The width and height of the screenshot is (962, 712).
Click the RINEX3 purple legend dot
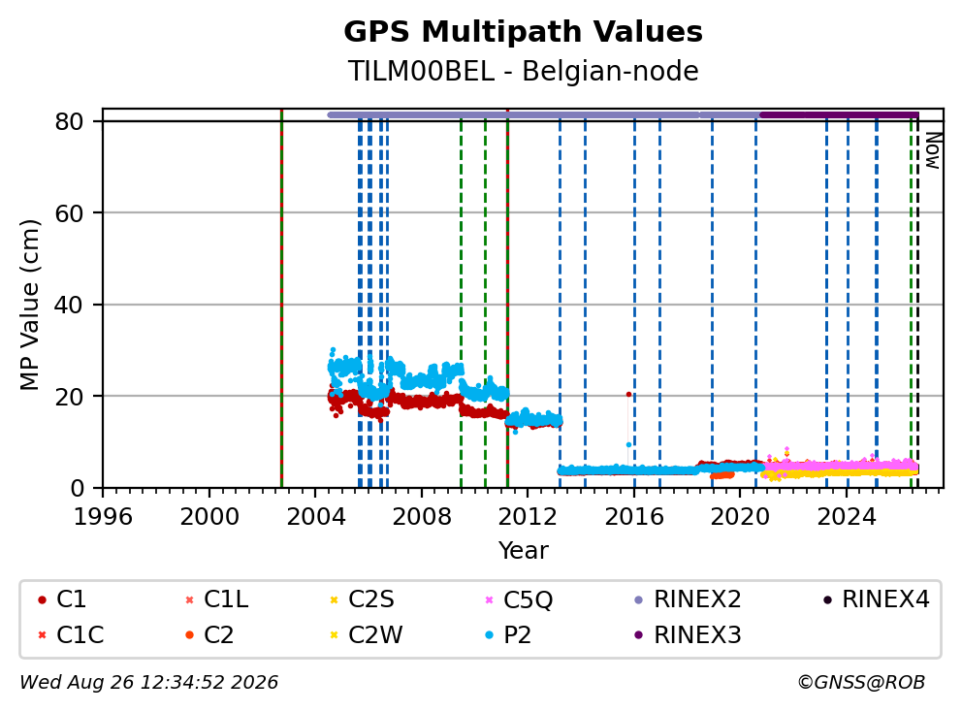pos(639,635)
